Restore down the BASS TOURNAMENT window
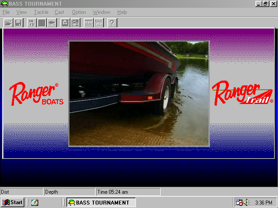This screenshot has width=278, height=208. coord(265,4)
